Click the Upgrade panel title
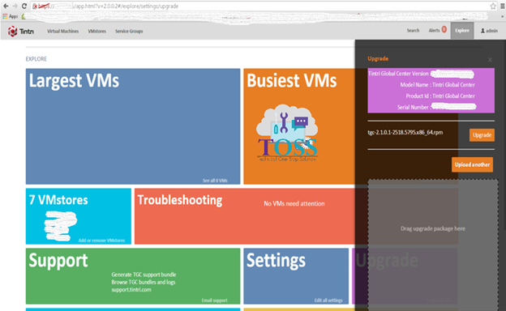Screen dimensions: 506x311 click(x=378, y=58)
